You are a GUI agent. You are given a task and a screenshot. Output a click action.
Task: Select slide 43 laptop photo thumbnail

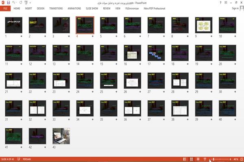coord(61,136)
